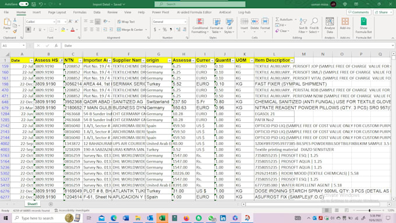Image resolution: width=396 pixels, height=223 pixels.
Task: Open Windows Start menu
Action: point(6,218)
